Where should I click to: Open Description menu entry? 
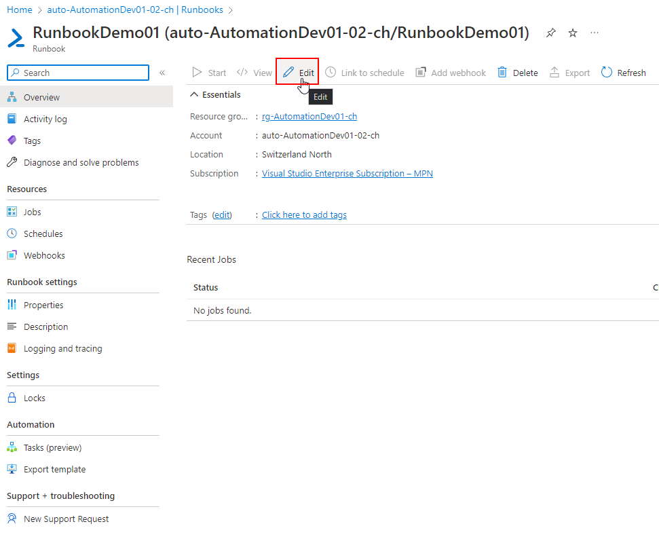[87, 327]
